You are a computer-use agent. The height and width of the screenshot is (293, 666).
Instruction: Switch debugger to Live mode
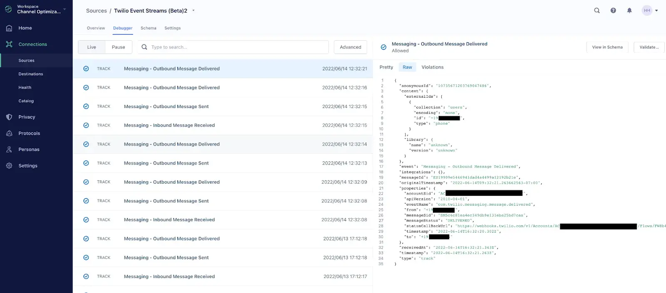[92, 47]
